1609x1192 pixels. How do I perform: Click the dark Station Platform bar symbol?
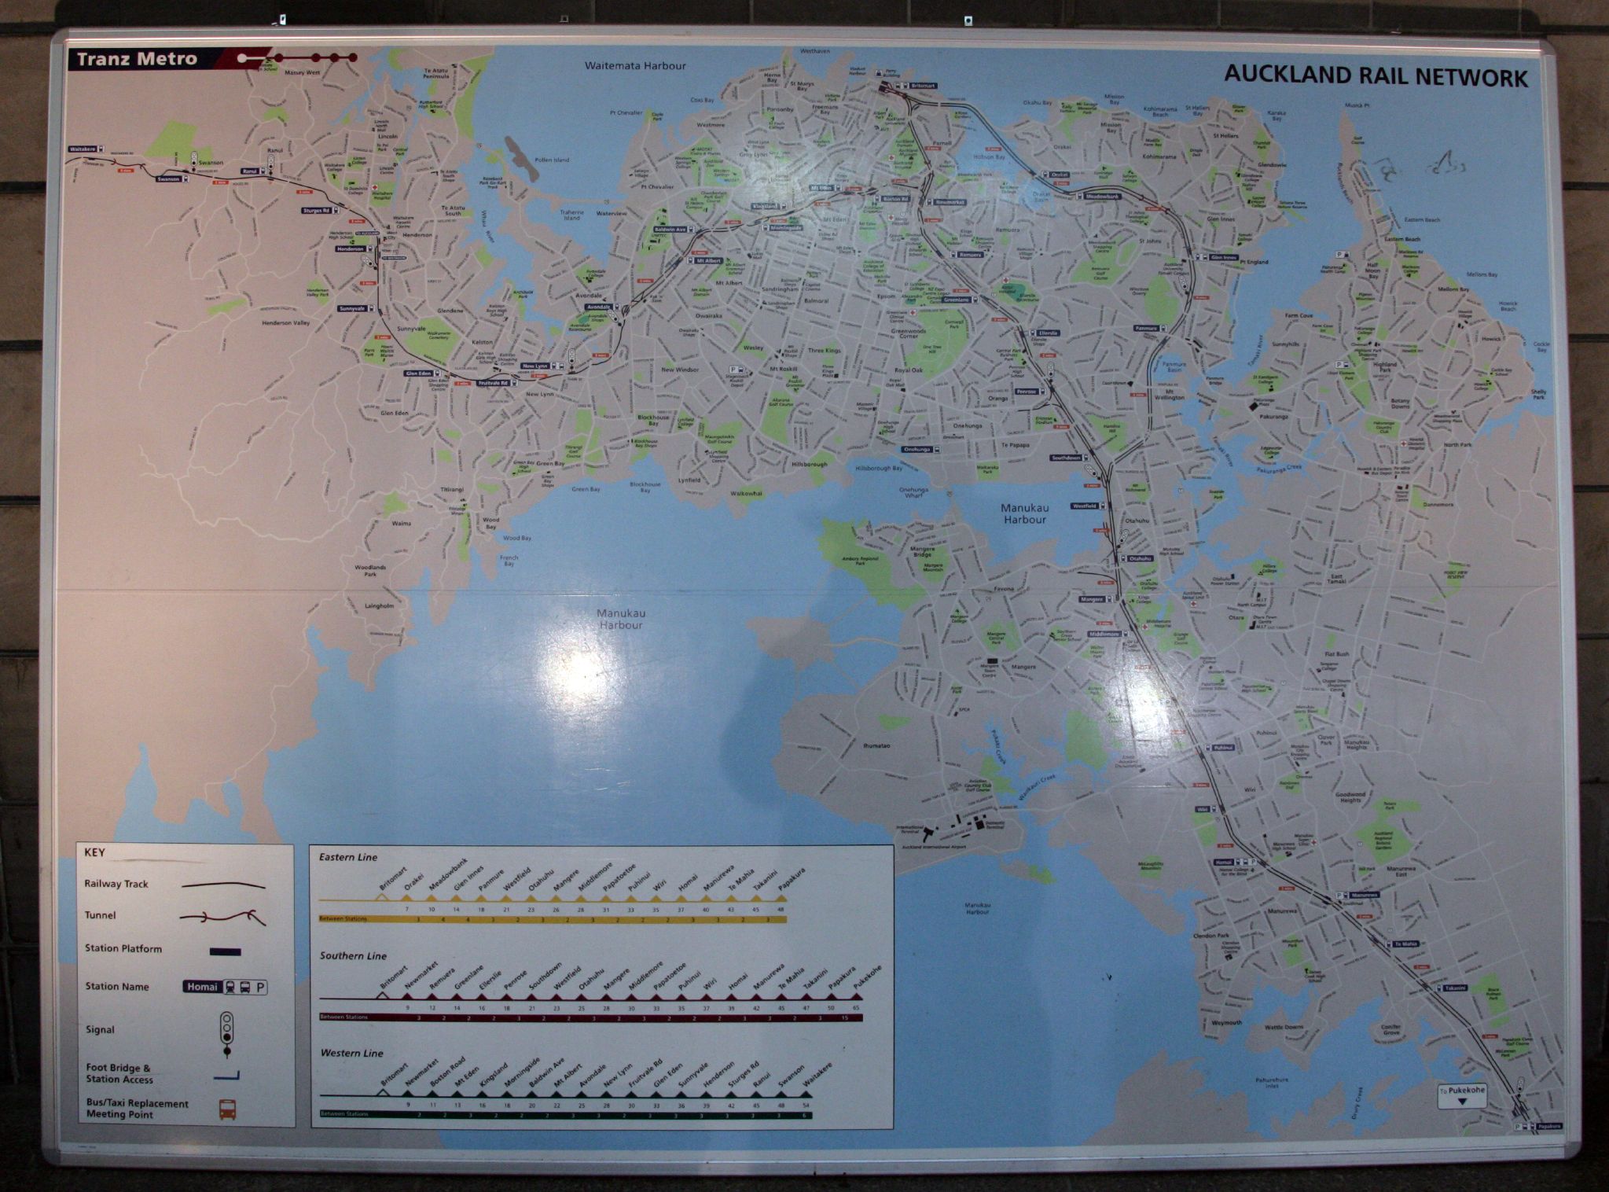(225, 951)
